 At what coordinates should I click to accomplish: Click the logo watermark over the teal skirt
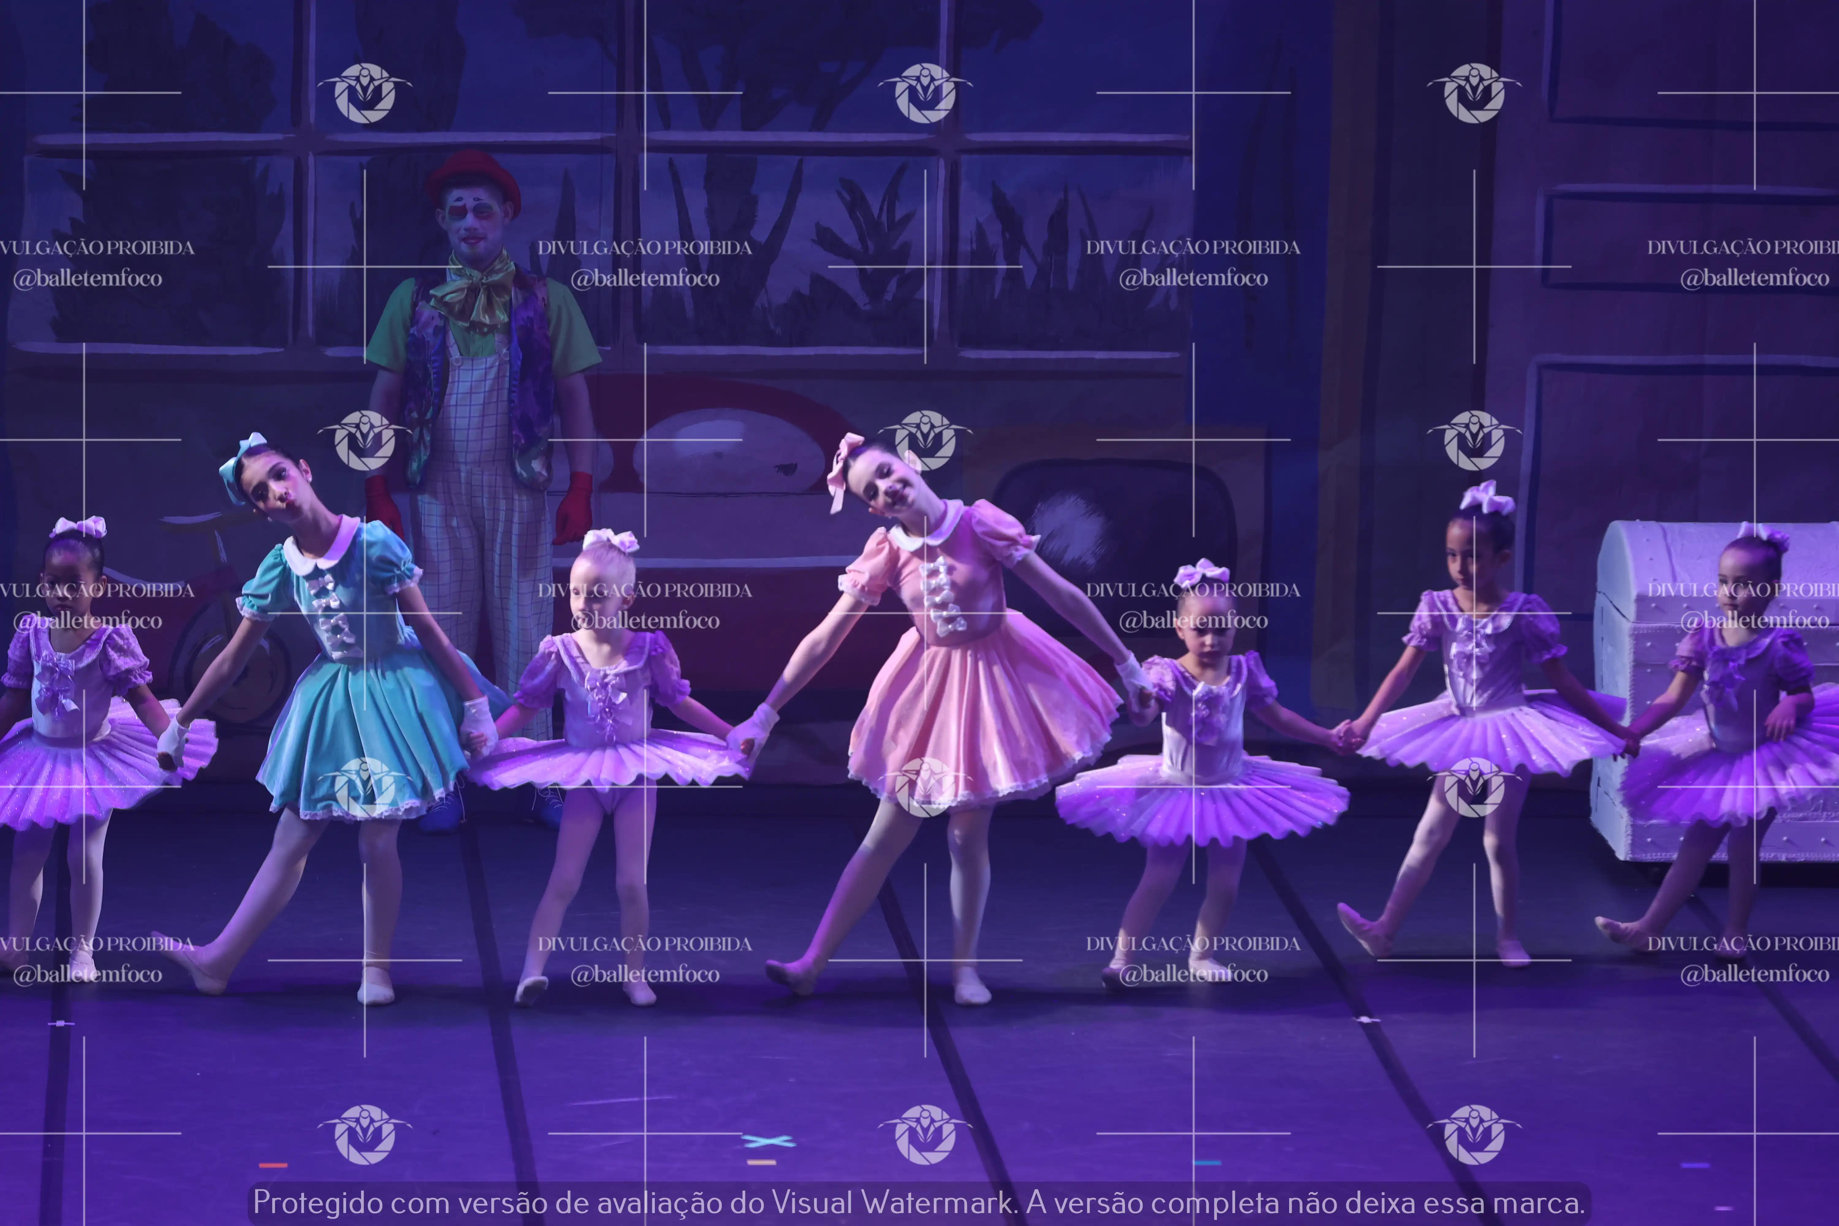[x=364, y=786]
